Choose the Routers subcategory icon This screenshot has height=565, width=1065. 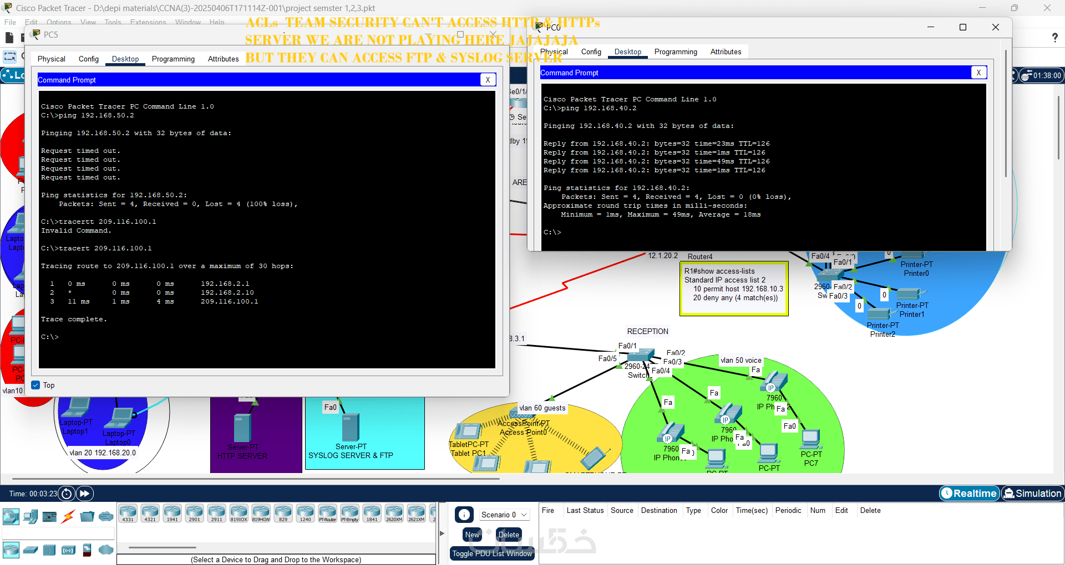[11, 549]
